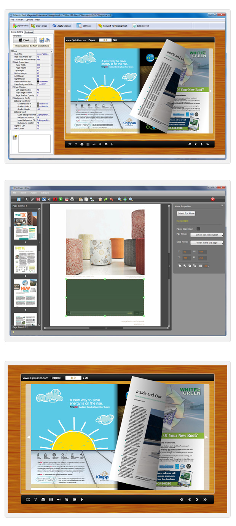The width and height of the screenshot is (236, 526).
Task: Open the Help menu in Office to Flash Magazine
Action: [38, 19]
